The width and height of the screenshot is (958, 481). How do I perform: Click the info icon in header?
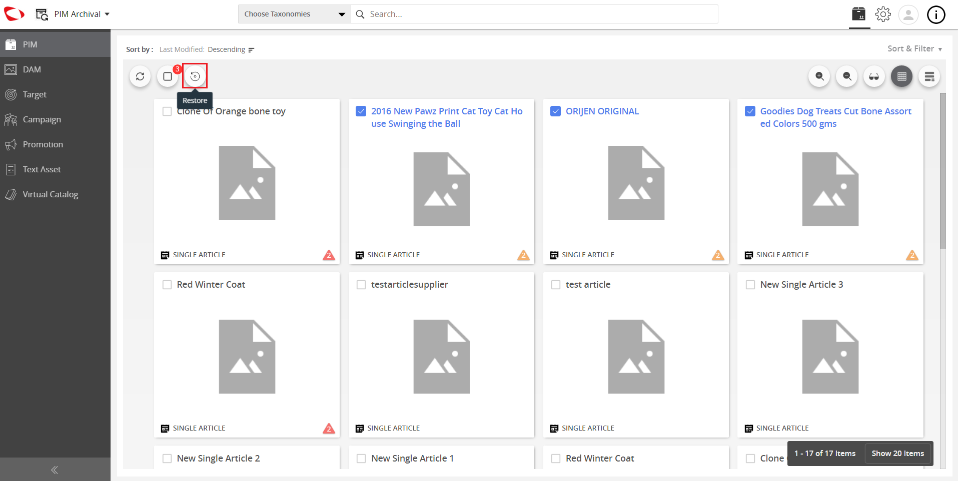(936, 14)
